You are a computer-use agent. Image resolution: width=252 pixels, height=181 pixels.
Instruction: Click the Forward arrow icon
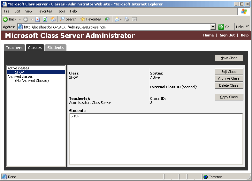pyautogui.click(x=26, y=19)
